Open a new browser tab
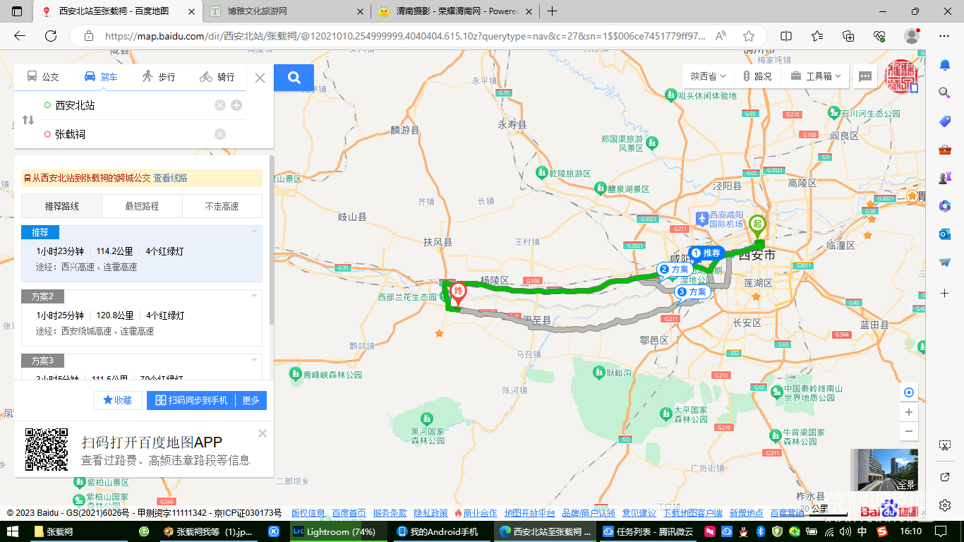This screenshot has width=964, height=542. click(x=553, y=11)
